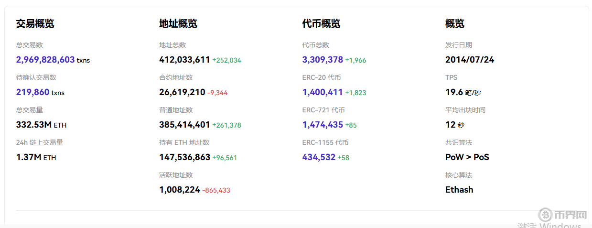Open ERC-1155 token count 434,532

click(x=319, y=157)
